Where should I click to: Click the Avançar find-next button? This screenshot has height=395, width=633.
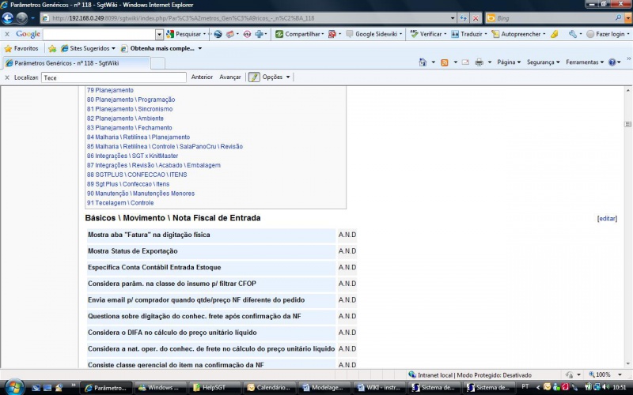(x=229, y=77)
